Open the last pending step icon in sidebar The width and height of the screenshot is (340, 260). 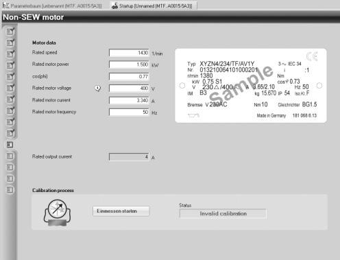10,190
